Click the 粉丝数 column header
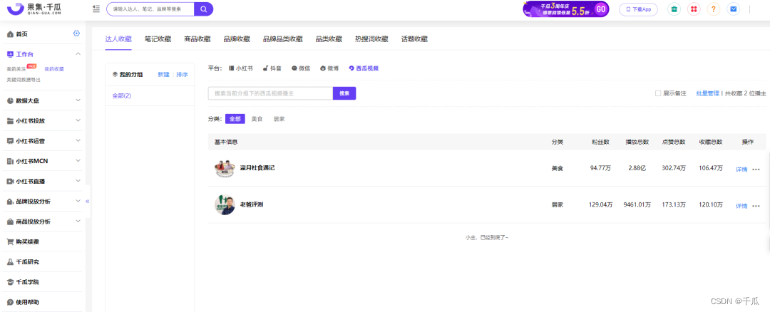 600,142
